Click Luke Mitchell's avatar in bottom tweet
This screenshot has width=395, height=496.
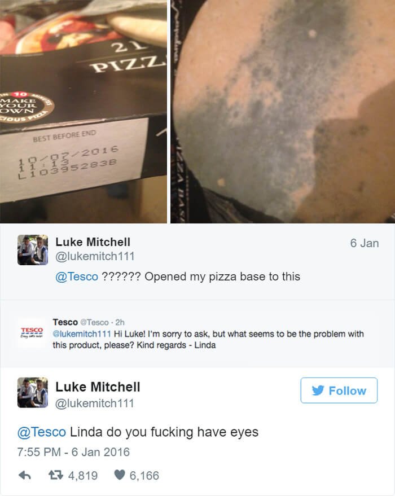(33, 393)
